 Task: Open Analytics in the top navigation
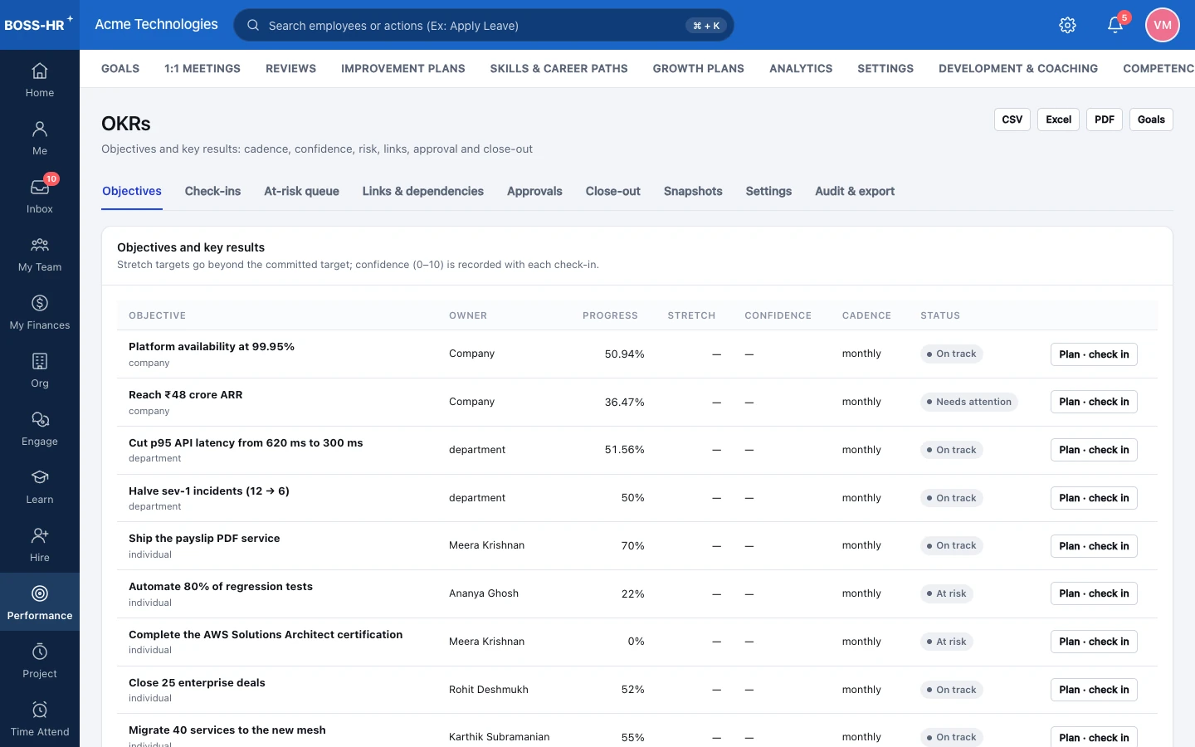(x=801, y=69)
